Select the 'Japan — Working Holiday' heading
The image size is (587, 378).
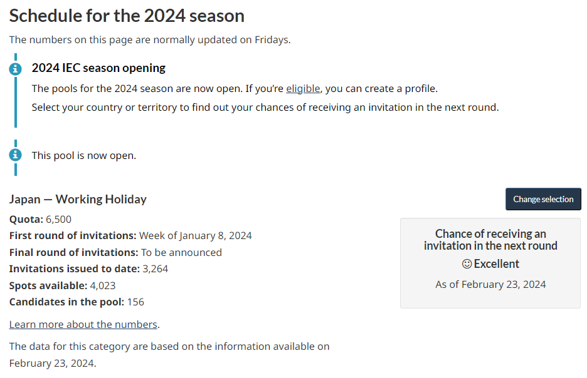tap(78, 199)
